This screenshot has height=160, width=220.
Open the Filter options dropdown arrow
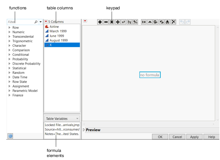[41, 22]
